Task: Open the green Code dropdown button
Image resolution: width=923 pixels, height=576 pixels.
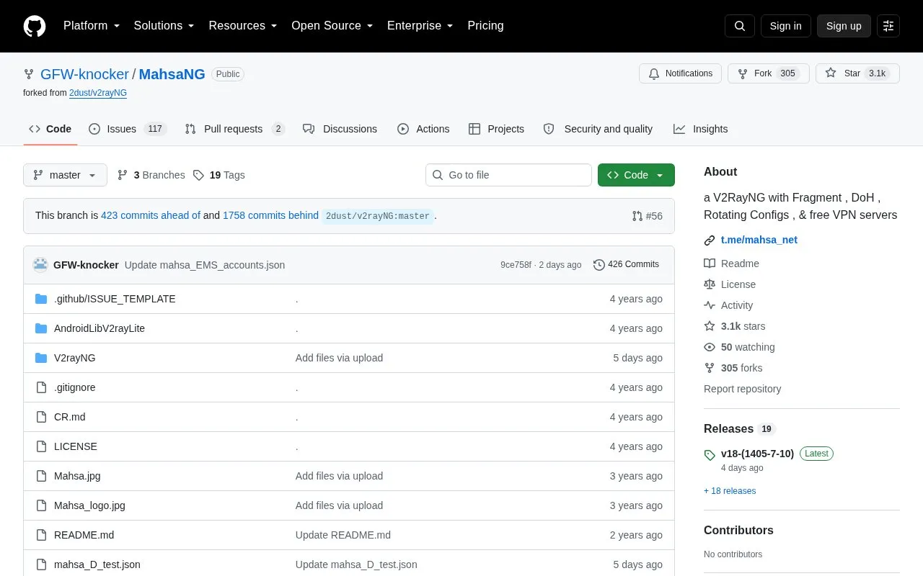Action: pyautogui.click(x=636, y=175)
